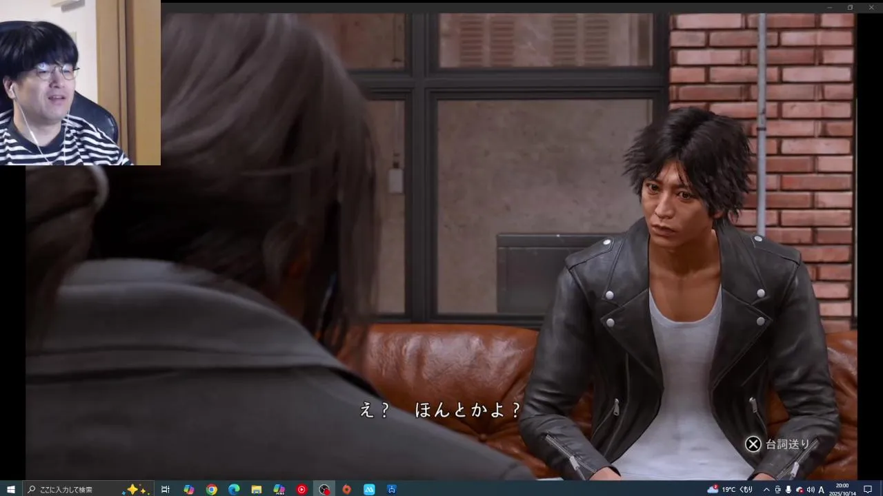
Task: Click the sparkle search highlights icon
Action: pos(137,489)
